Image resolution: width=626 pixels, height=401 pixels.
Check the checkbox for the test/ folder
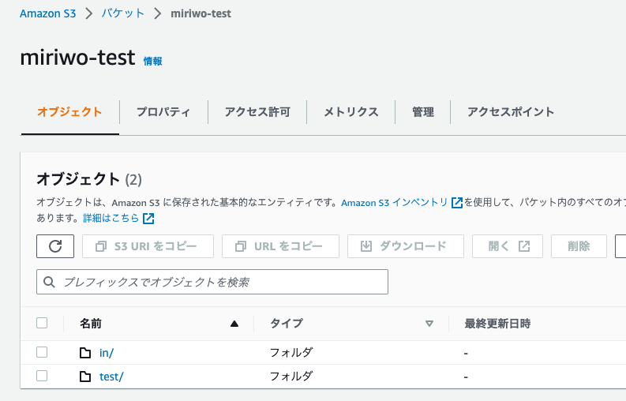[42, 376]
